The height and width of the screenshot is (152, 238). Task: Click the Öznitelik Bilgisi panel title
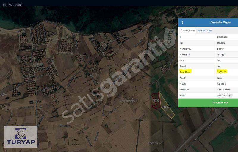(212, 22)
